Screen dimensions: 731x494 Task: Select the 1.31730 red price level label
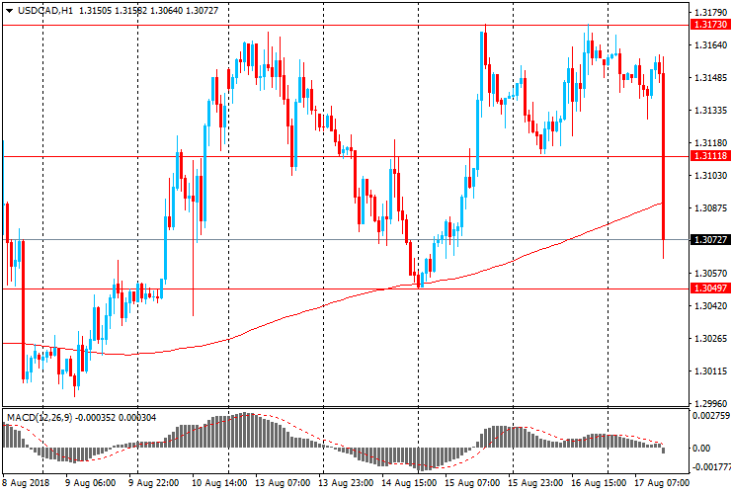(710, 25)
